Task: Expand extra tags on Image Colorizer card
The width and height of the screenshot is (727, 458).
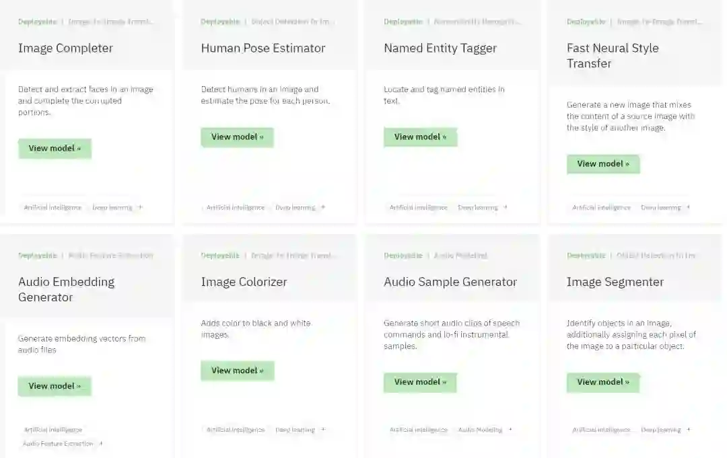Action: 323,430
